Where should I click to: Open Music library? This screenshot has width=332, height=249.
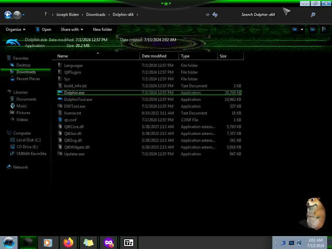pyautogui.click(x=22, y=106)
